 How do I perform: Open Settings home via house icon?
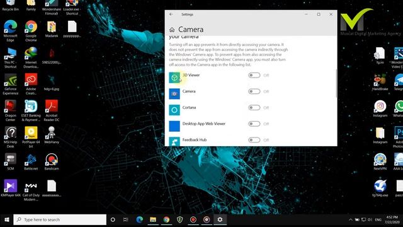click(172, 30)
